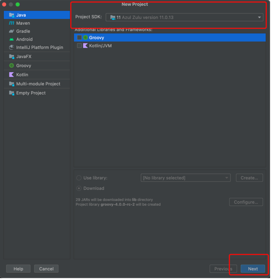Viewport: 273px width, 279px height.
Task: Select Java project type
Action: pos(37,15)
